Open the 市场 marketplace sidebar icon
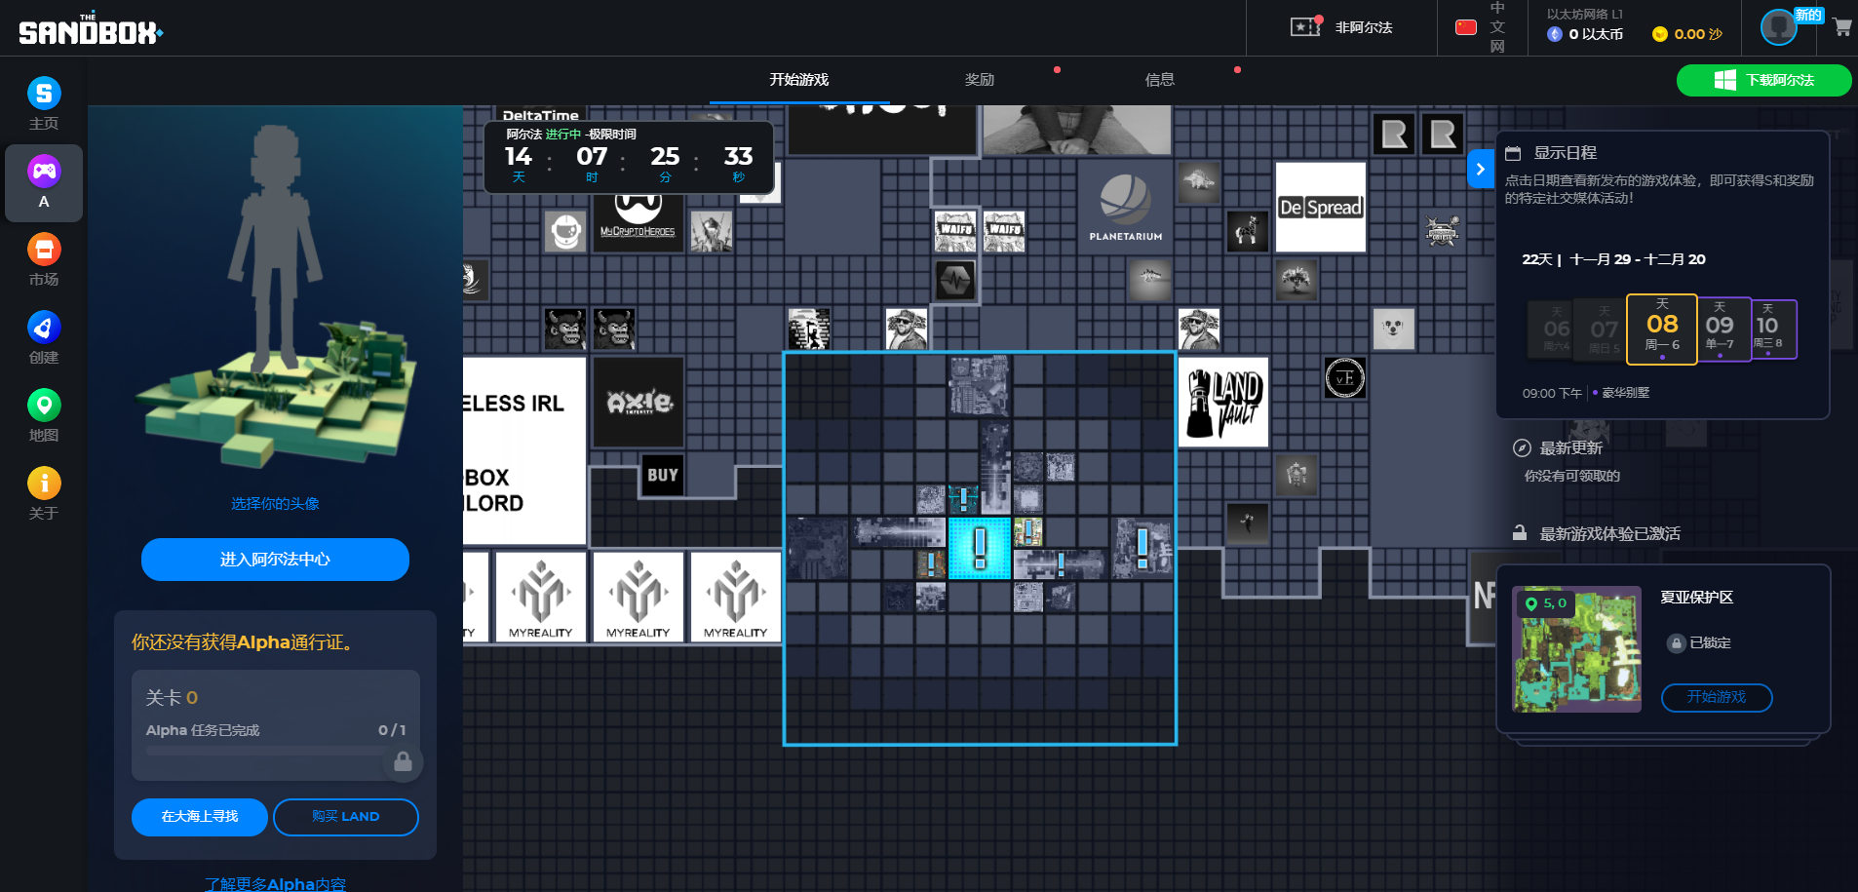The height and width of the screenshot is (892, 1858). (44, 259)
